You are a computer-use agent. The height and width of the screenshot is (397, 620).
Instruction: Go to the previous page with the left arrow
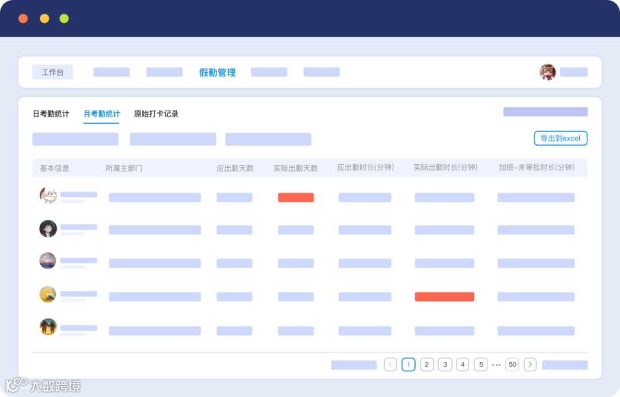pos(390,364)
